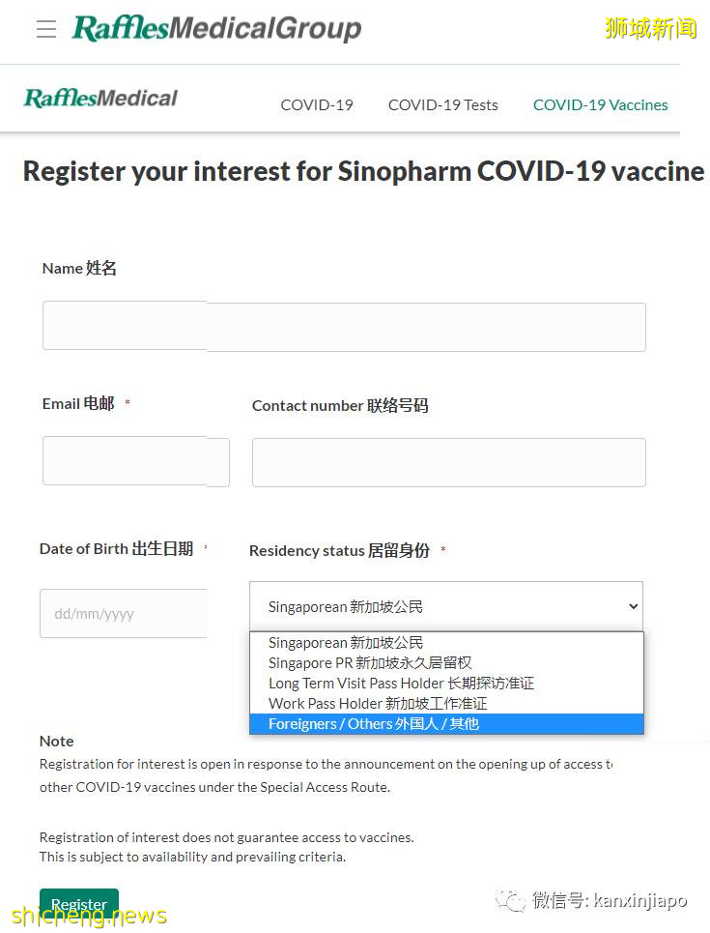This screenshot has height=933, width=710.
Task: Open the COVID-19 Tests page
Action: click(442, 104)
